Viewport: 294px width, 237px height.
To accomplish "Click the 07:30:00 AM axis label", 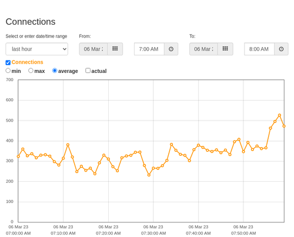I will click(153, 230).
